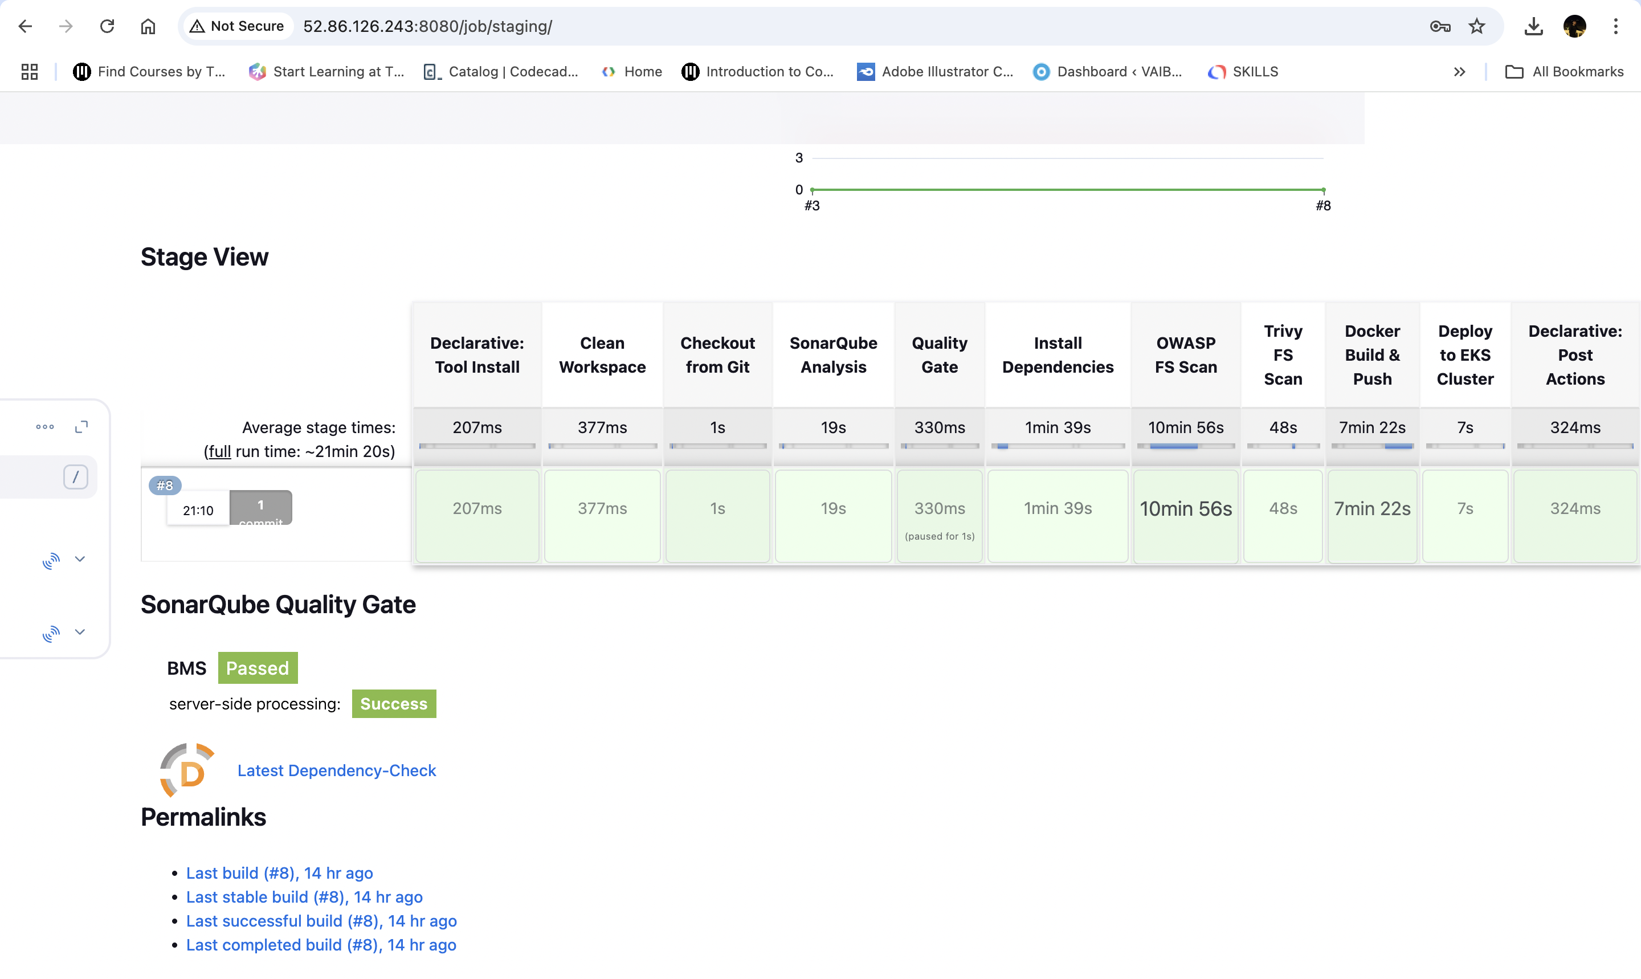This screenshot has width=1641, height=979.
Task: Open Deploy to EKS Cluster 7s cell for #8
Action: click(1465, 516)
